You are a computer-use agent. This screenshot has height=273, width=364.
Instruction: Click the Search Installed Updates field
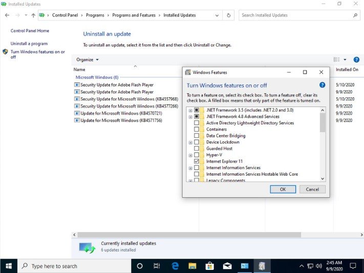(296, 15)
